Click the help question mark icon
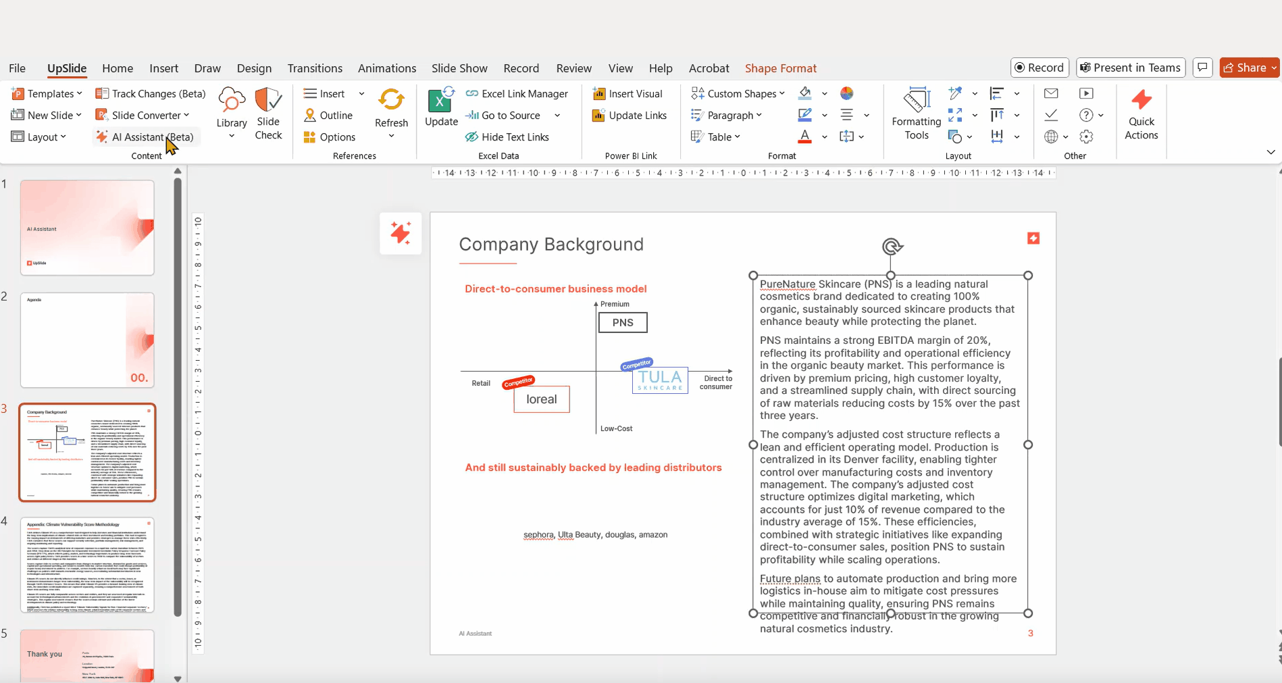The height and width of the screenshot is (683, 1282). pos(1086,115)
